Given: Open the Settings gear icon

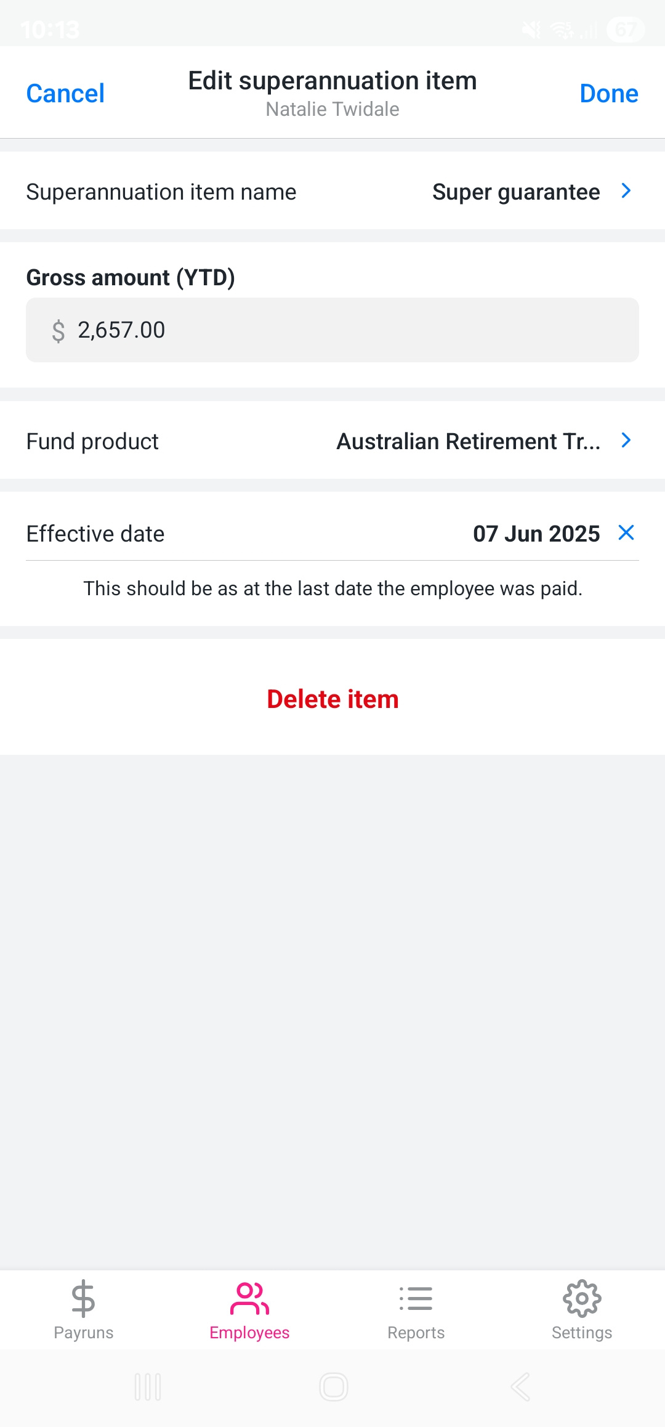Looking at the screenshot, I should click(582, 1298).
